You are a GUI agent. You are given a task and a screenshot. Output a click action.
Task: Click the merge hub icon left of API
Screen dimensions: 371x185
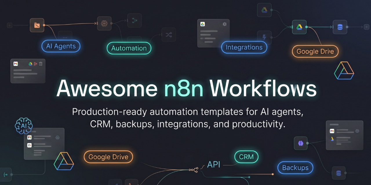coord(193,170)
